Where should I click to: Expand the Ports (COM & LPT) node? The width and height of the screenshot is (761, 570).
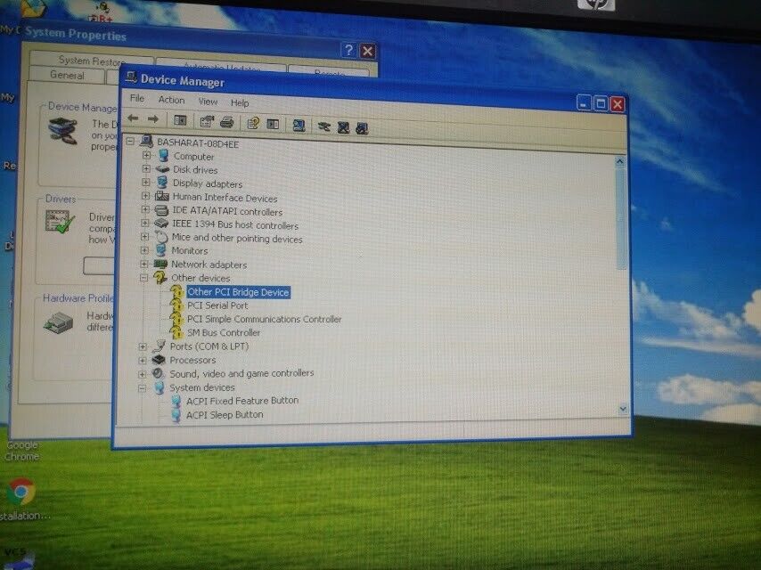click(x=143, y=346)
